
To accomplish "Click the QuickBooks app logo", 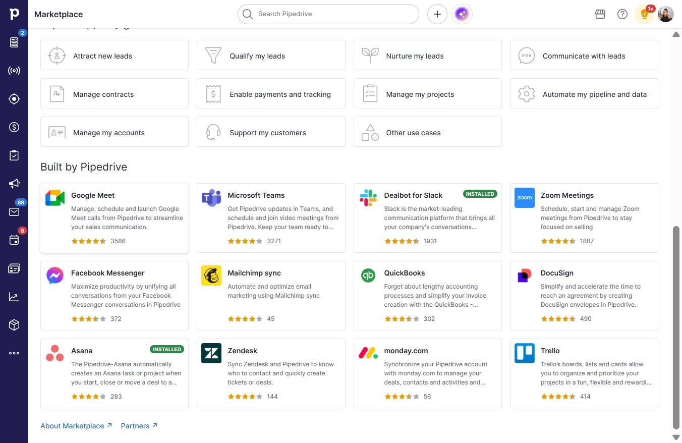I will point(368,275).
